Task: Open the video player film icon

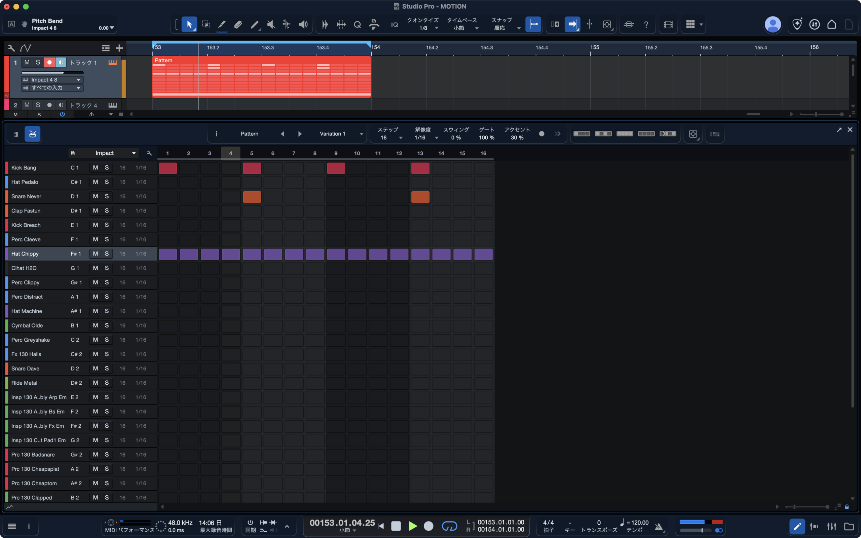Action: tap(668, 25)
